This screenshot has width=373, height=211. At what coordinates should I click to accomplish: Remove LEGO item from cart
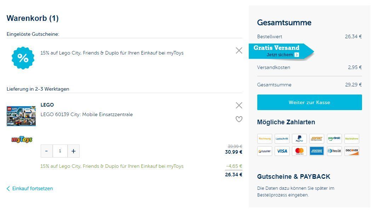239,105
